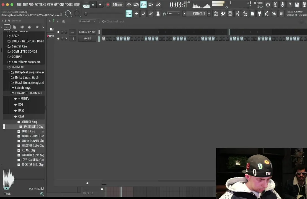Open the help question mark icon
Image resolution: width=307 pixels, height=199 pixels.
290,4
